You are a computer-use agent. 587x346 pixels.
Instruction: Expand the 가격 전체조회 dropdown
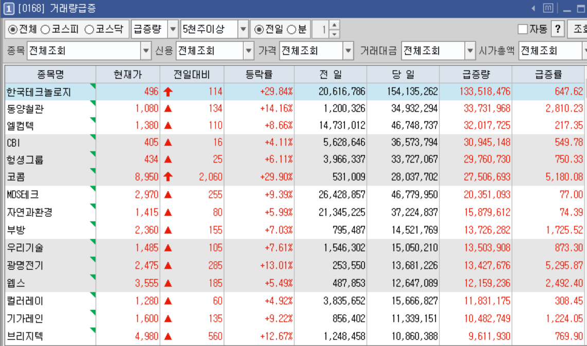[x=348, y=50]
